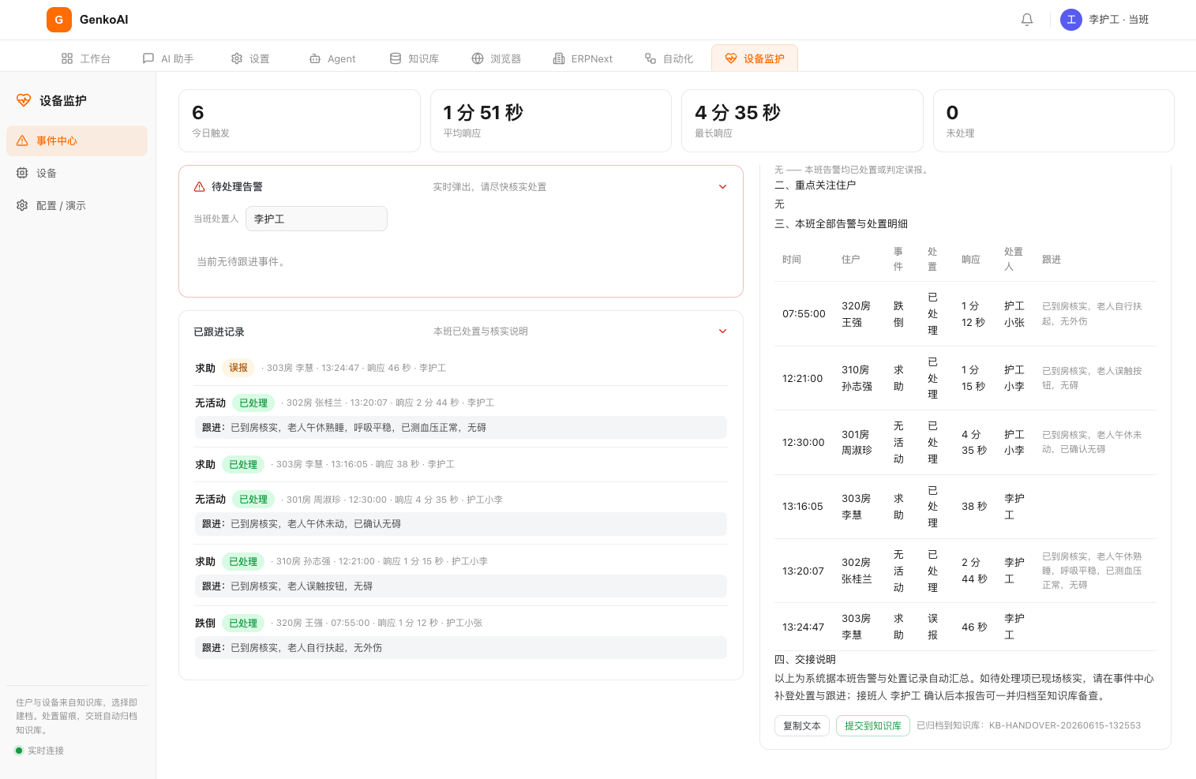The image size is (1196, 779).
Task: Click the 最长响应 4 分 35 秒 card
Action: click(x=802, y=121)
